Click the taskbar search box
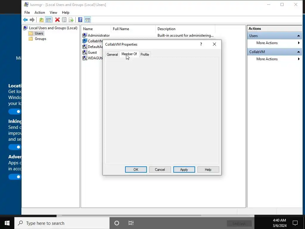Image resolution: width=305 pixels, height=229 pixels. [x=62, y=223]
